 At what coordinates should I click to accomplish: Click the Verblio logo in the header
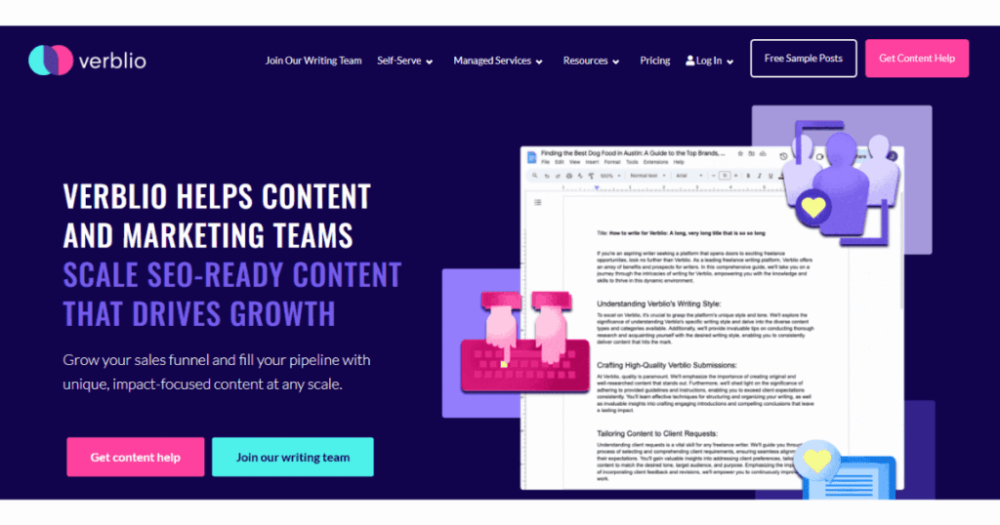(x=87, y=60)
